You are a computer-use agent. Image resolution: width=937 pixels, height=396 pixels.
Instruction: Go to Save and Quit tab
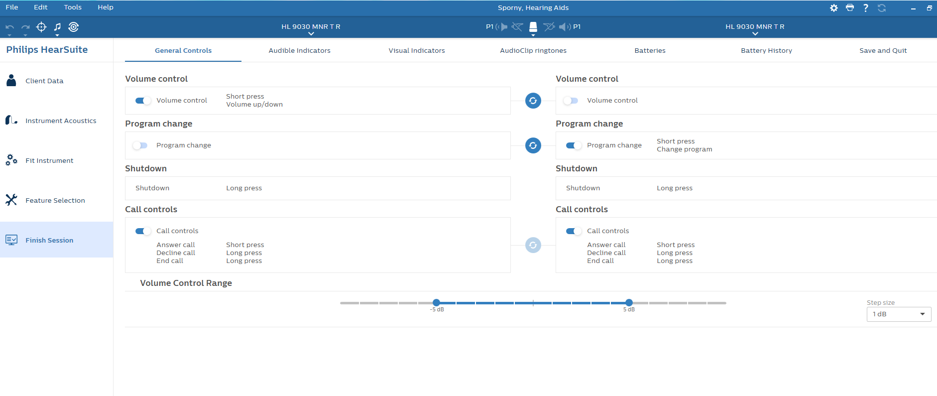(x=883, y=50)
